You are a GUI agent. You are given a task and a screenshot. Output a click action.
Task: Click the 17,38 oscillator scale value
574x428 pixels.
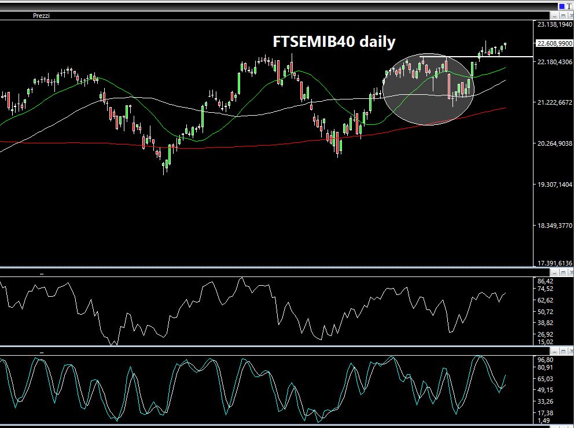pos(546,413)
